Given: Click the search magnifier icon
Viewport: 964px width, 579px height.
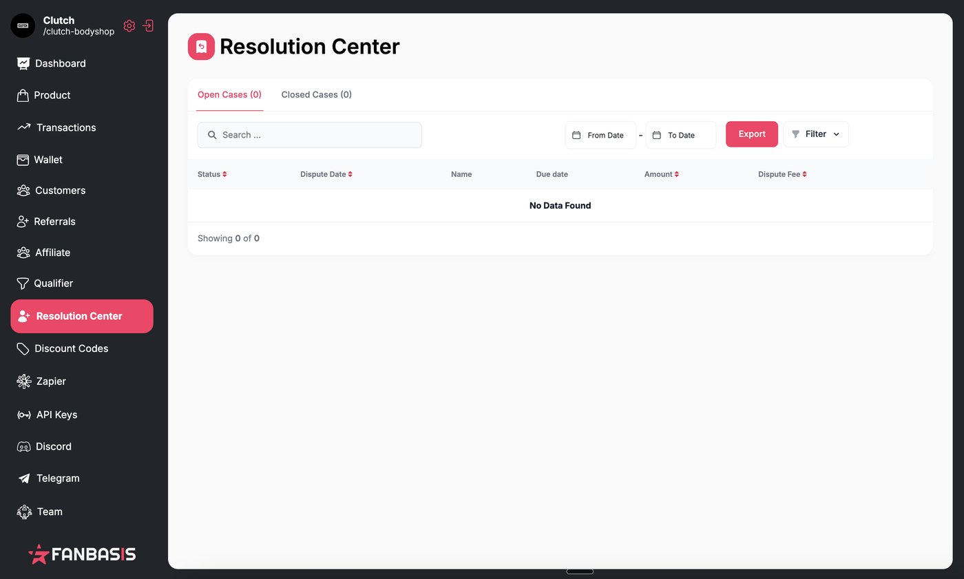Looking at the screenshot, I should coord(212,135).
